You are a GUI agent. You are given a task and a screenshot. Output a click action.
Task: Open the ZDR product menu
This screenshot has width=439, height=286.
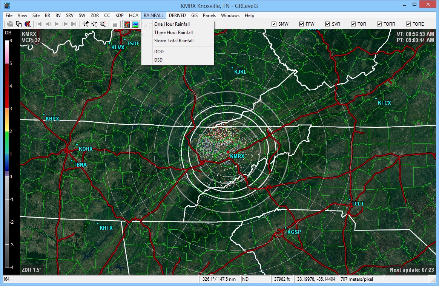tap(95, 15)
